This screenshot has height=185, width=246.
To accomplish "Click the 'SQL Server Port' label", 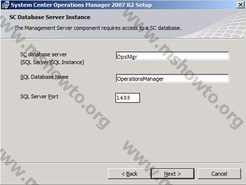I will coord(39,96).
